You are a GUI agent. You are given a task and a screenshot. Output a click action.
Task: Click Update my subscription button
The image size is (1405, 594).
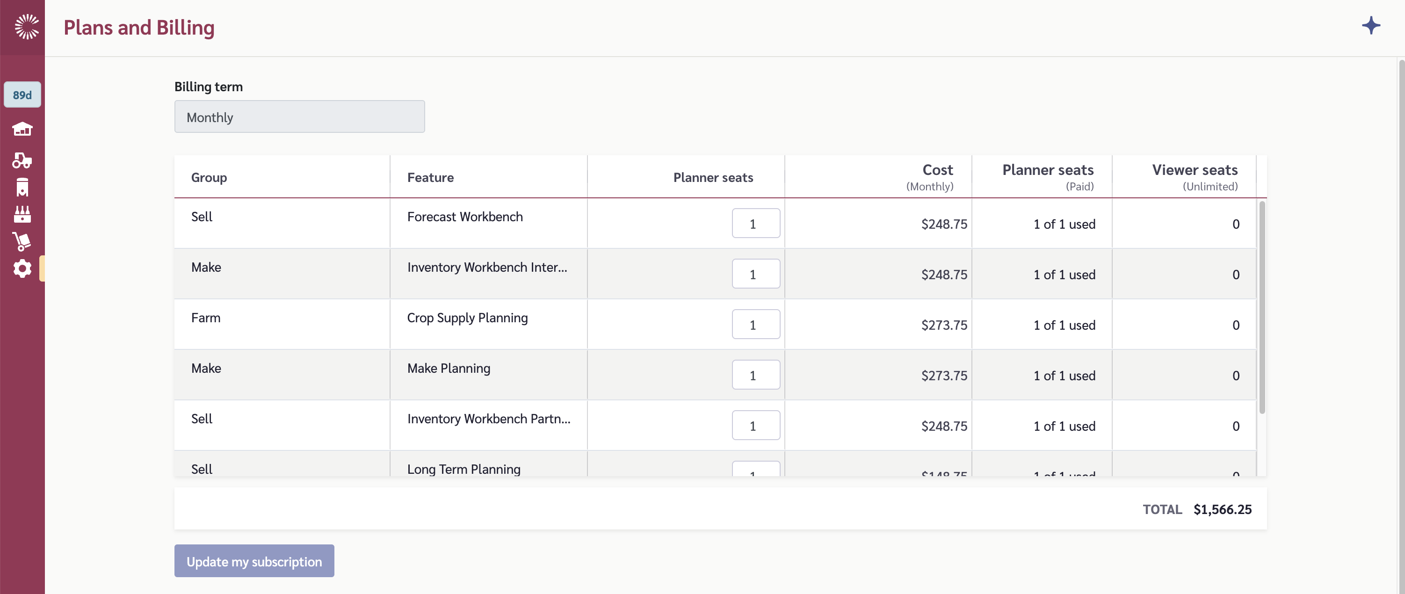[254, 561]
